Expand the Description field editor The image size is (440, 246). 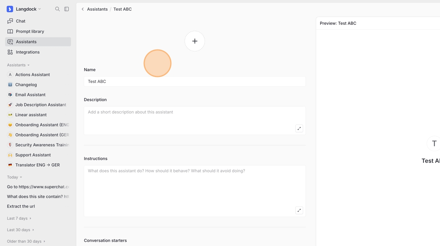(299, 129)
